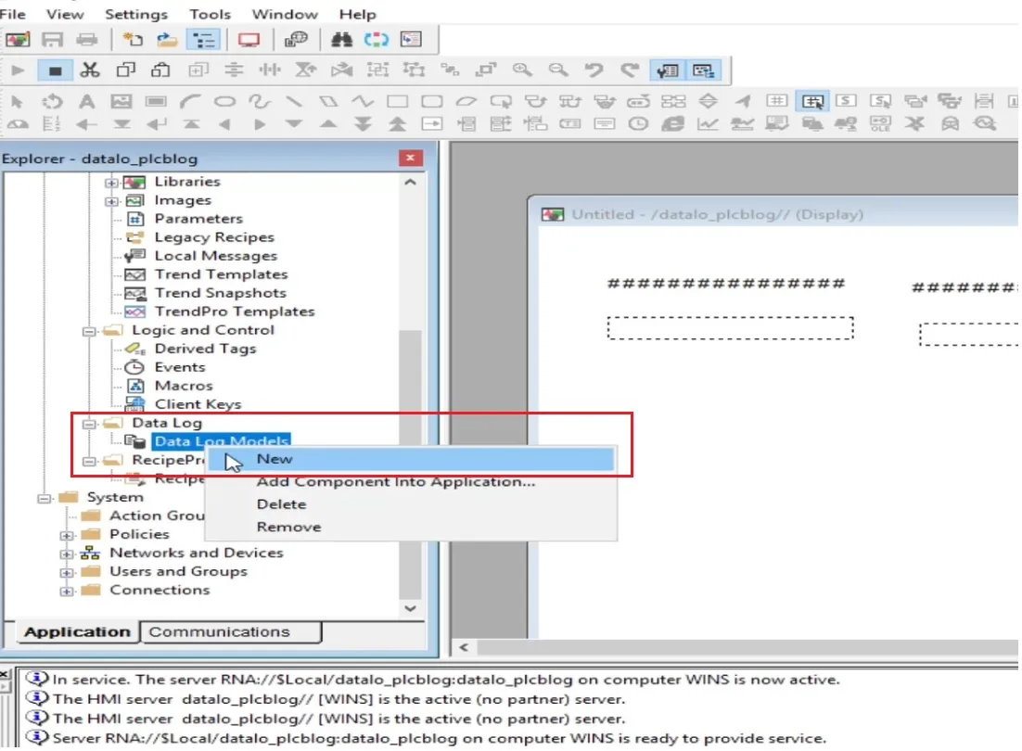Toggle the Property Panel toolbar icon

[x=668, y=70]
